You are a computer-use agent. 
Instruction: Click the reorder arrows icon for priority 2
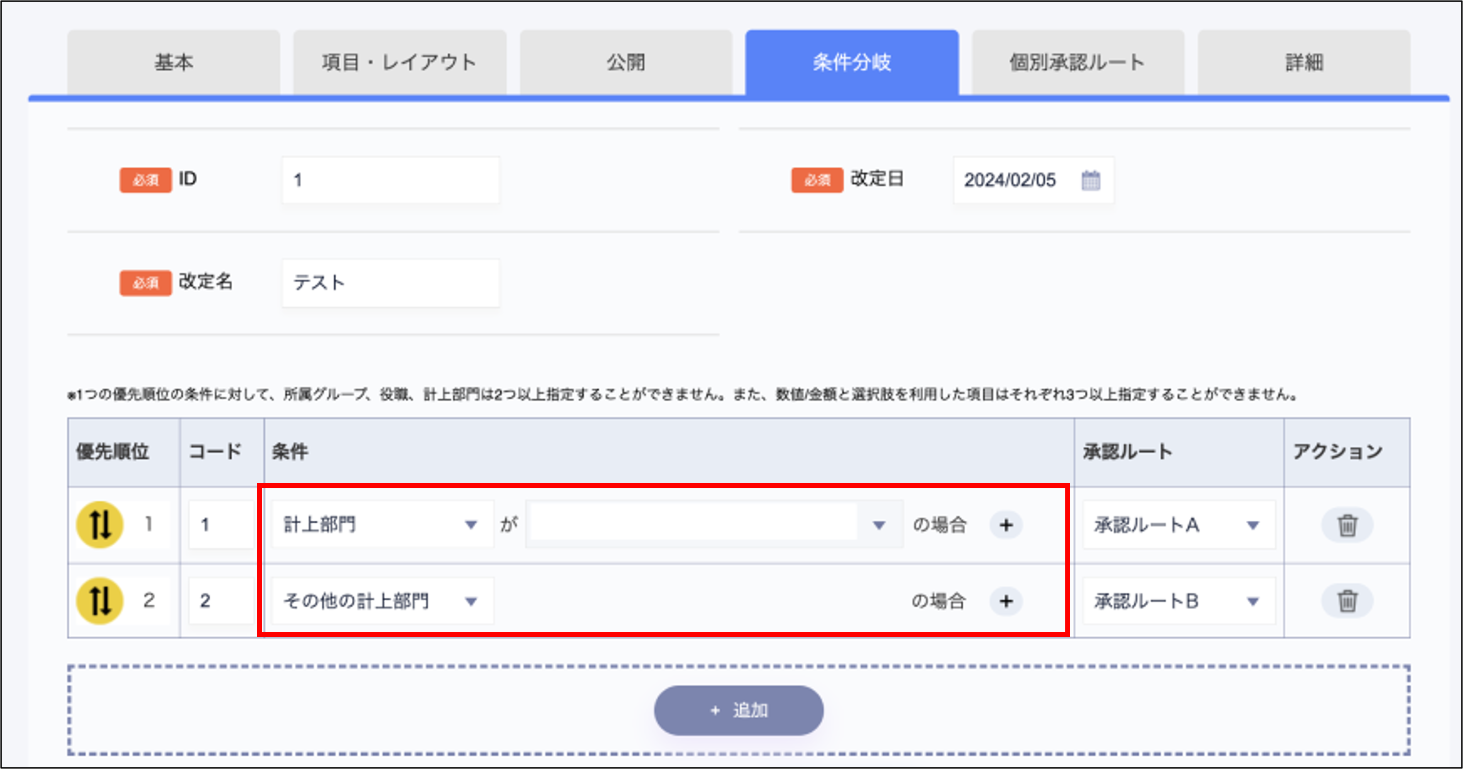point(100,600)
